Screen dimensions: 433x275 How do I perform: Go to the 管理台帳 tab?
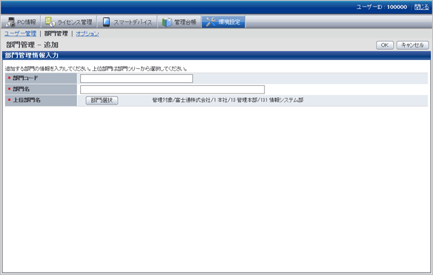click(x=179, y=21)
